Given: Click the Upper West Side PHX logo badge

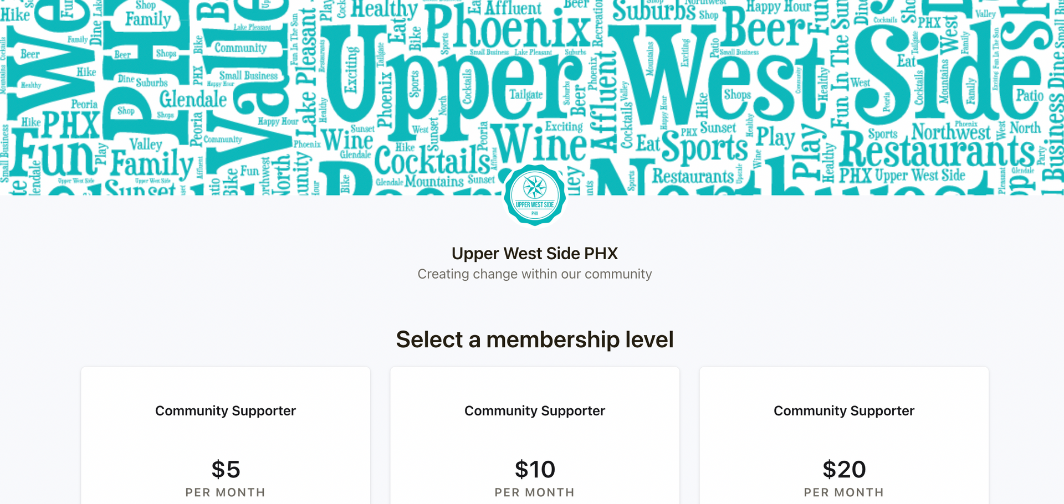Looking at the screenshot, I should coord(535,195).
